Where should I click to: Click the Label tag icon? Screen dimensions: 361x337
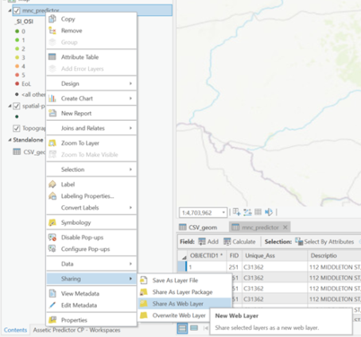click(x=52, y=184)
